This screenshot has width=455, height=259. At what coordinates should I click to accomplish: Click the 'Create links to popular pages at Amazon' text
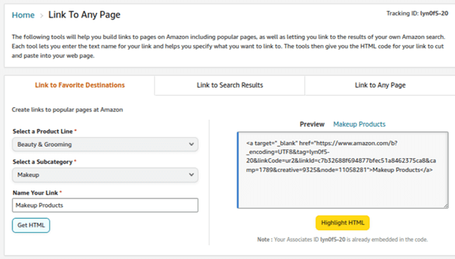tap(67, 110)
